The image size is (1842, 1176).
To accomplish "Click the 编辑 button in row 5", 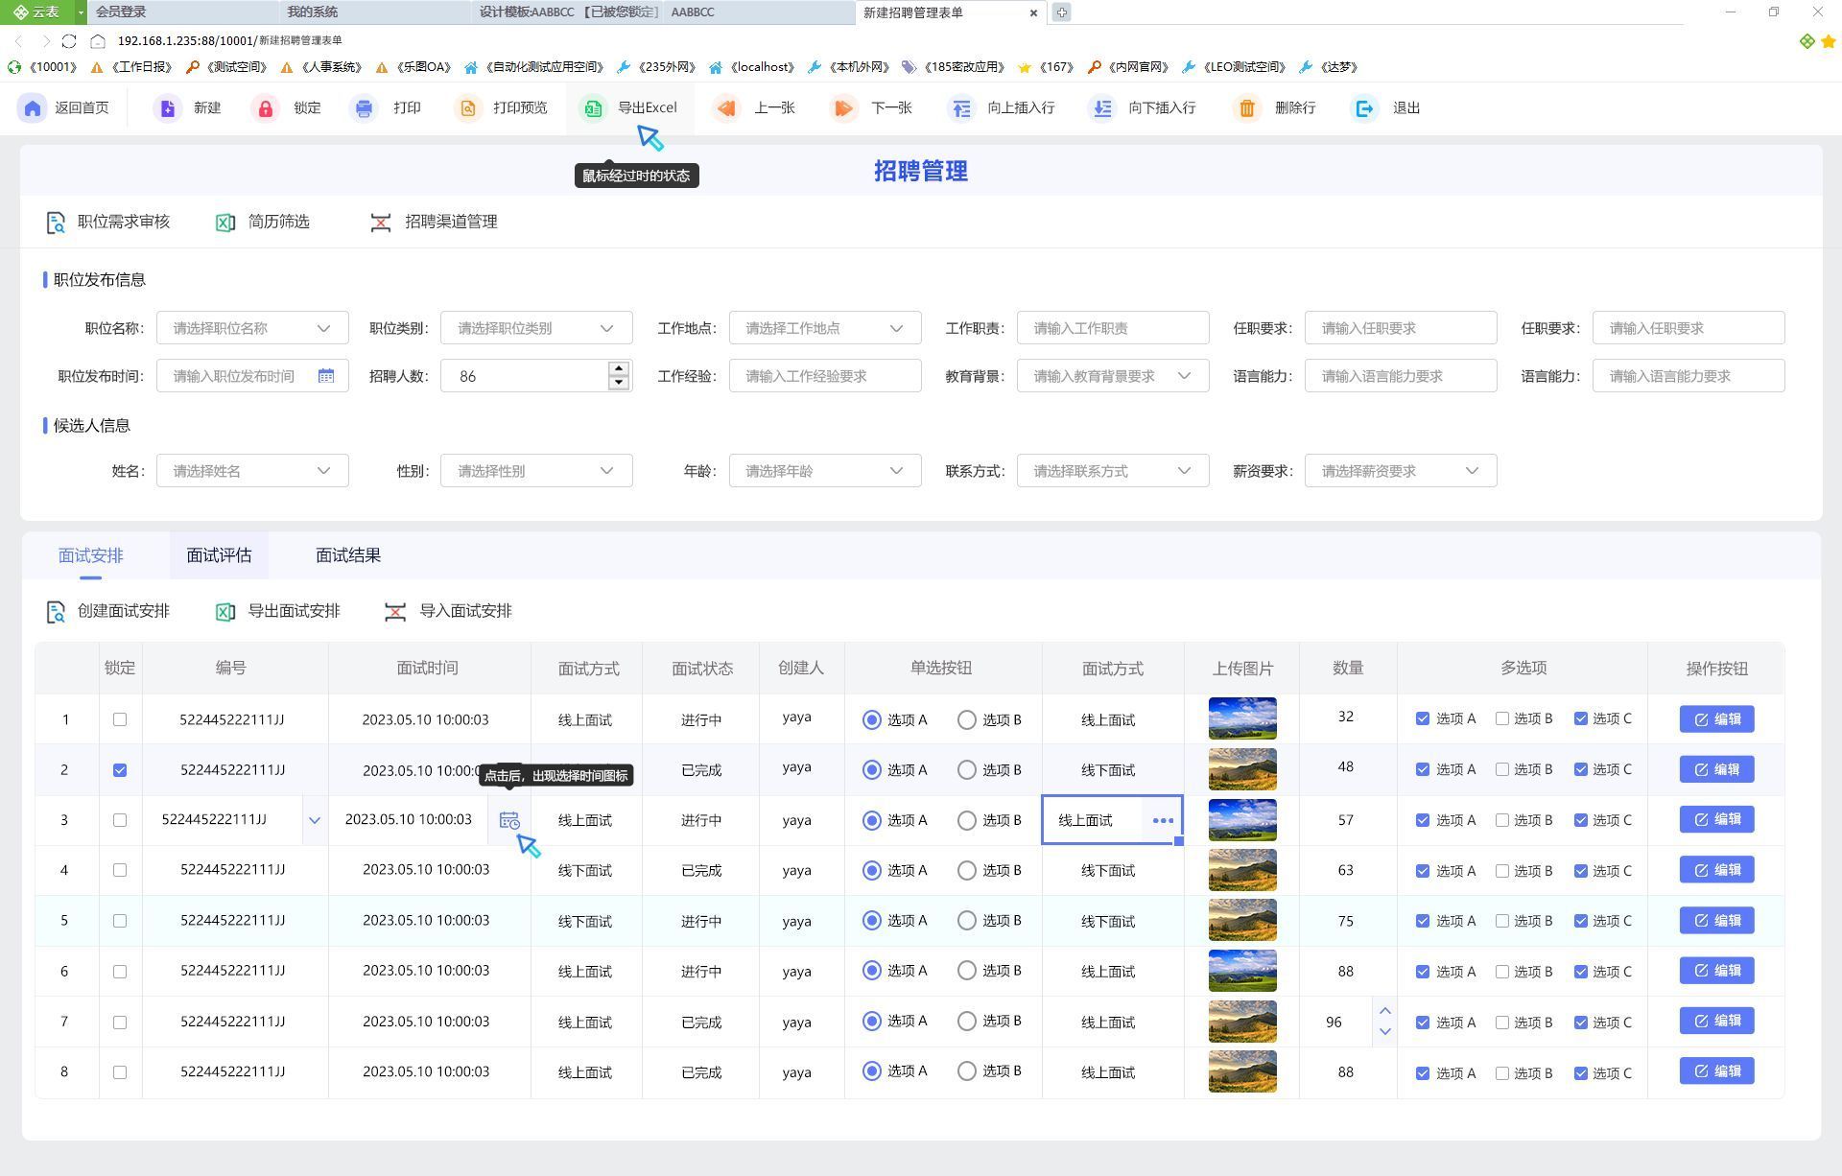I will (x=1716, y=920).
